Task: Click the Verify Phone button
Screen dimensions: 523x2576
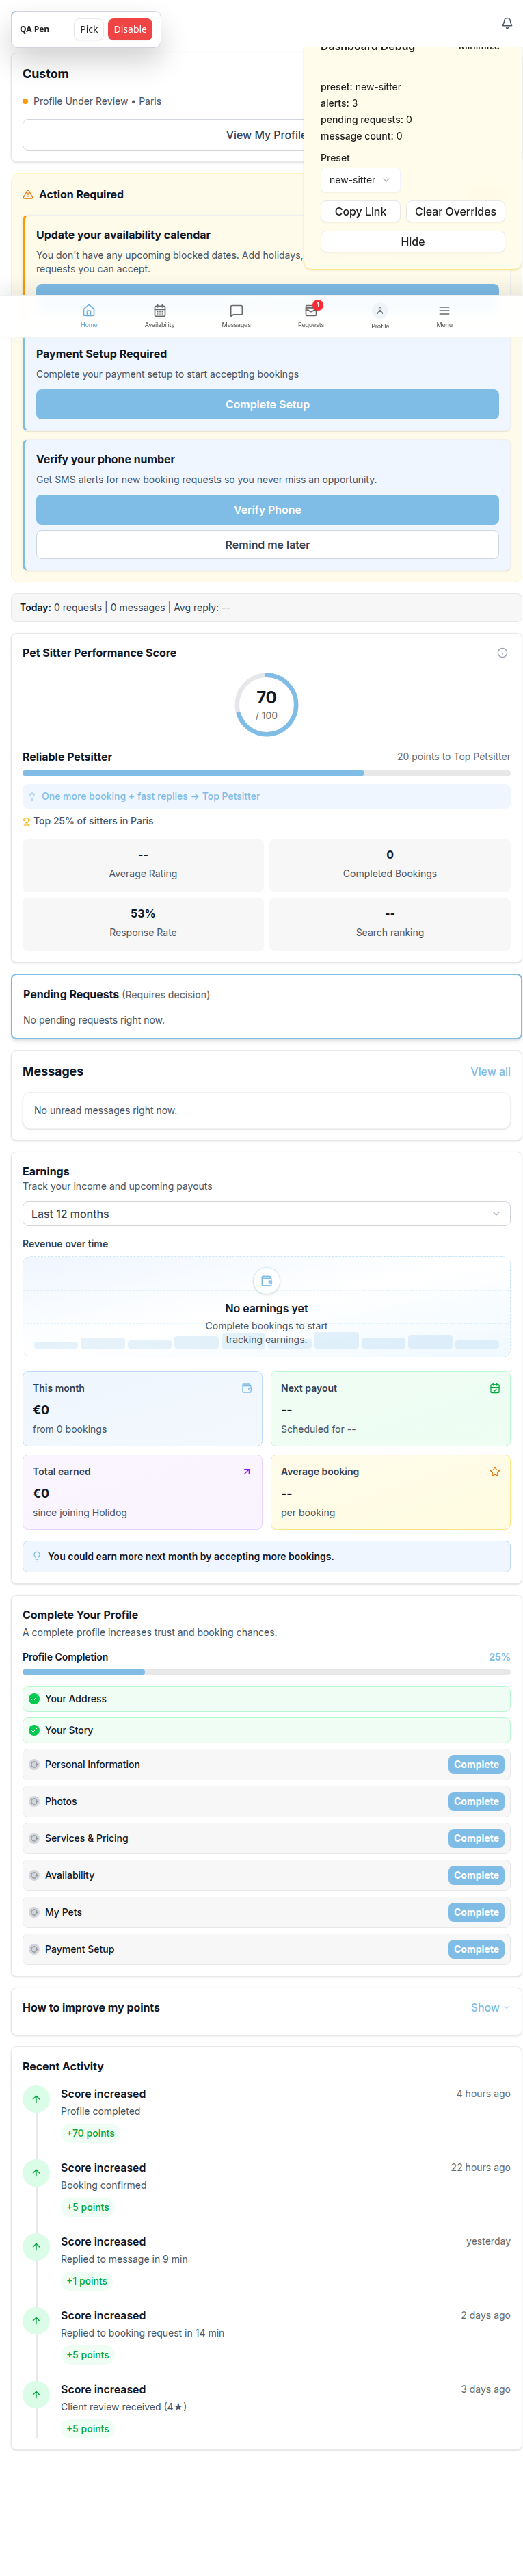Action: coord(267,509)
